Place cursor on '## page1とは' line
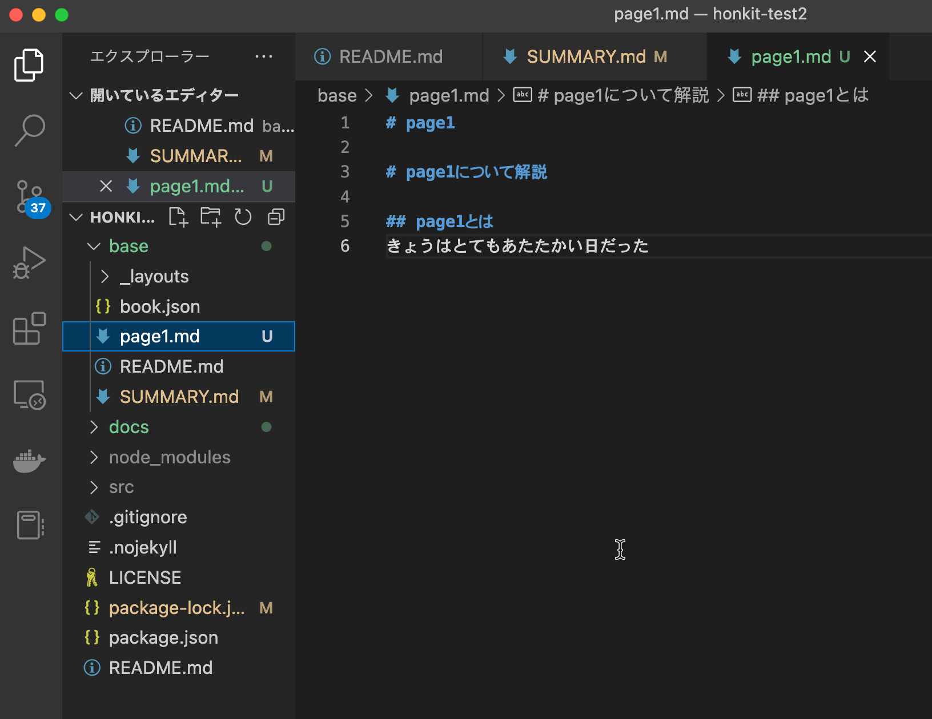The width and height of the screenshot is (932, 719). tap(440, 221)
